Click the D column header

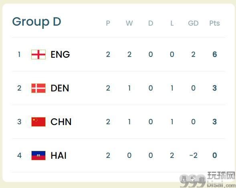coord(151,23)
